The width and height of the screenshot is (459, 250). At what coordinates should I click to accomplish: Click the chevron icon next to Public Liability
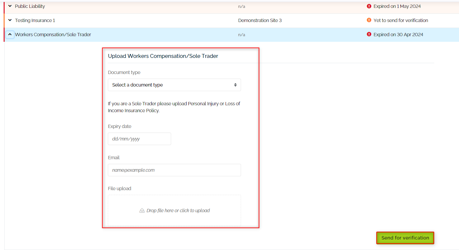(10, 6)
